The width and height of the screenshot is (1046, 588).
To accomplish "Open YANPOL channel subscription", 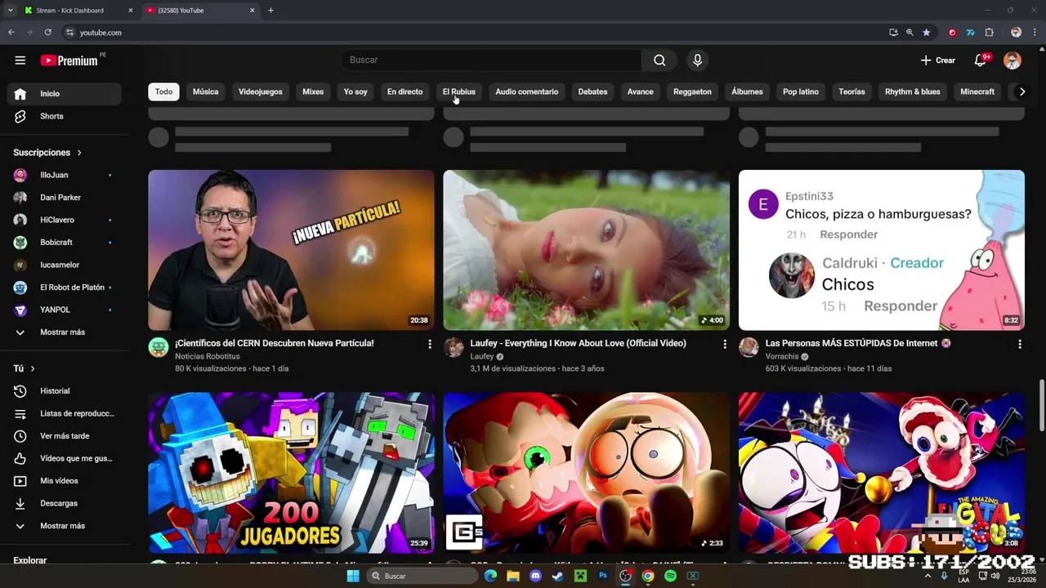I will 65,310.
